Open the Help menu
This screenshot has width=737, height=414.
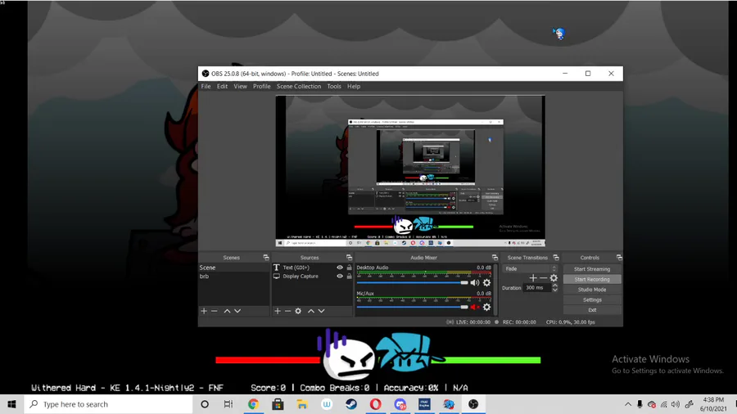[x=354, y=87]
